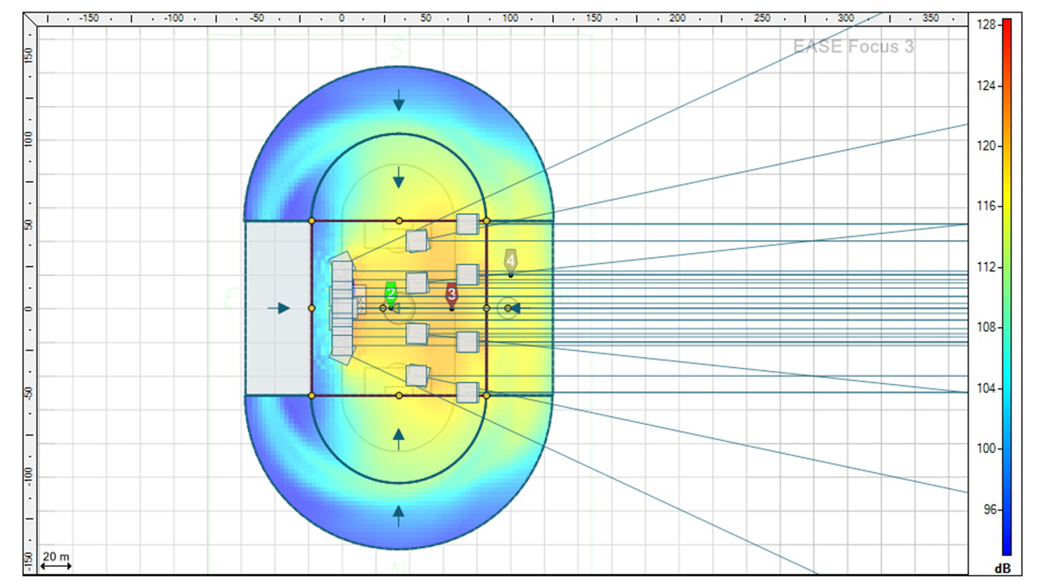
Task: Select the red receiver marker 3
Action: [451, 294]
